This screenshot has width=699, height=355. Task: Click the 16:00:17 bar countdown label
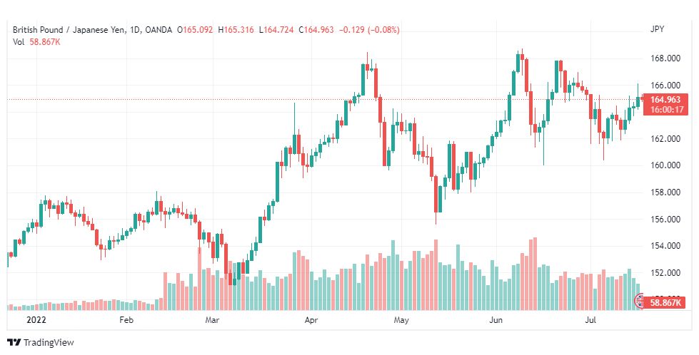pos(665,110)
